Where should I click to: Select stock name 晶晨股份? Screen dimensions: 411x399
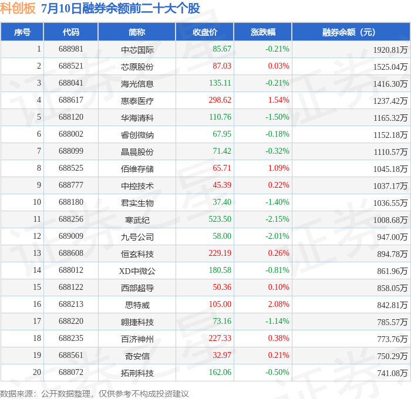(137, 152)
